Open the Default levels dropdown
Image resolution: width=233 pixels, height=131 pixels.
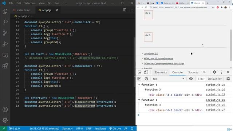pyautogui.click(x=214, y=79)
